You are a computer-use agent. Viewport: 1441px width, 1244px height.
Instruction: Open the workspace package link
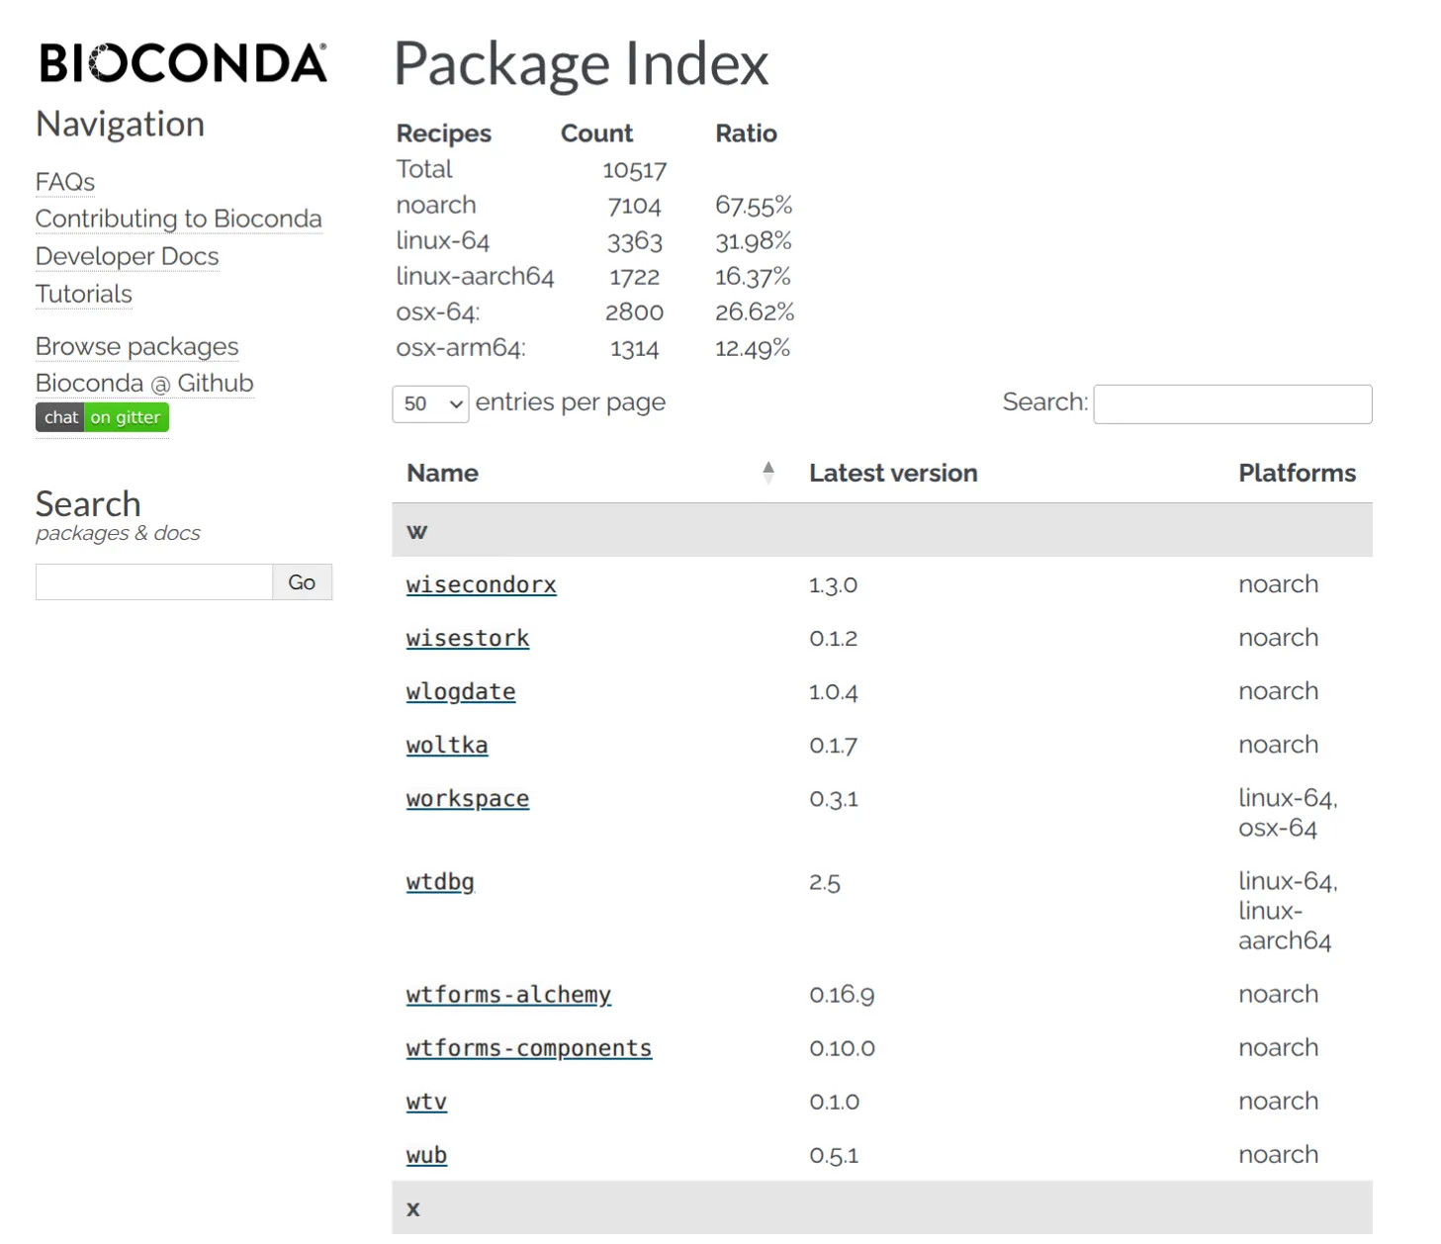[468, 798]
